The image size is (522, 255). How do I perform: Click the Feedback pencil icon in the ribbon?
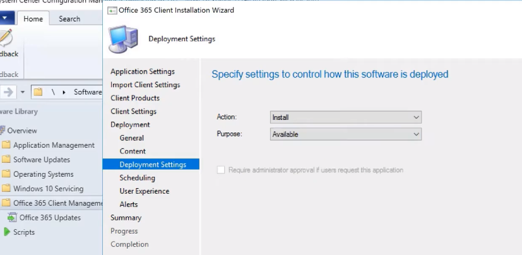click(x=5, y=37)
